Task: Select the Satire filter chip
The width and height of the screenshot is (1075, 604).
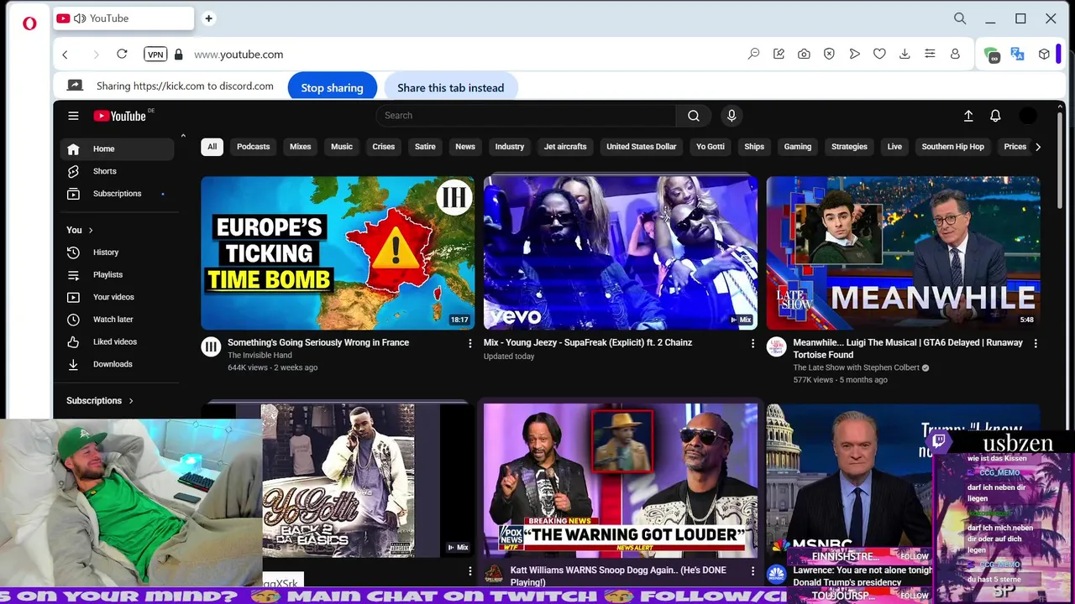Action: click(x=425, y=147)
